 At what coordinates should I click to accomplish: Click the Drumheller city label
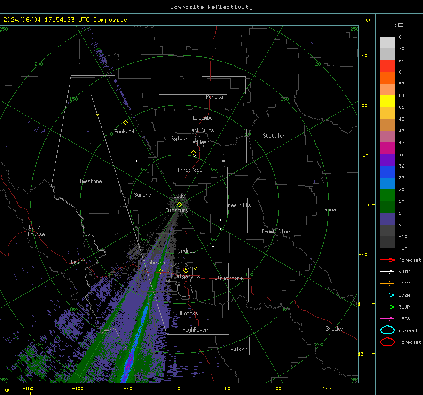275,232
